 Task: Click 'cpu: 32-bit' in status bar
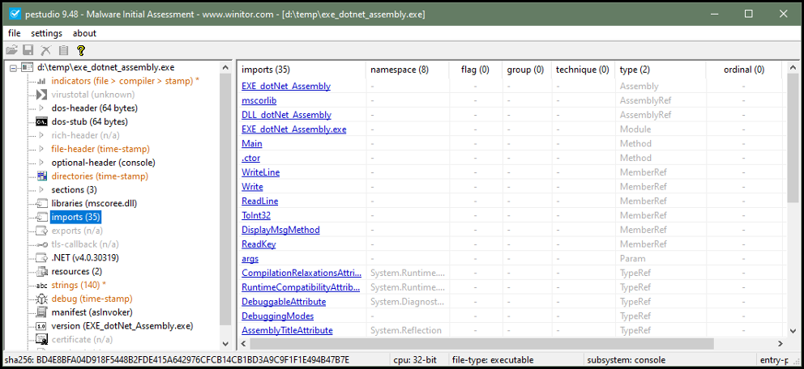click(x=414, y=360)
